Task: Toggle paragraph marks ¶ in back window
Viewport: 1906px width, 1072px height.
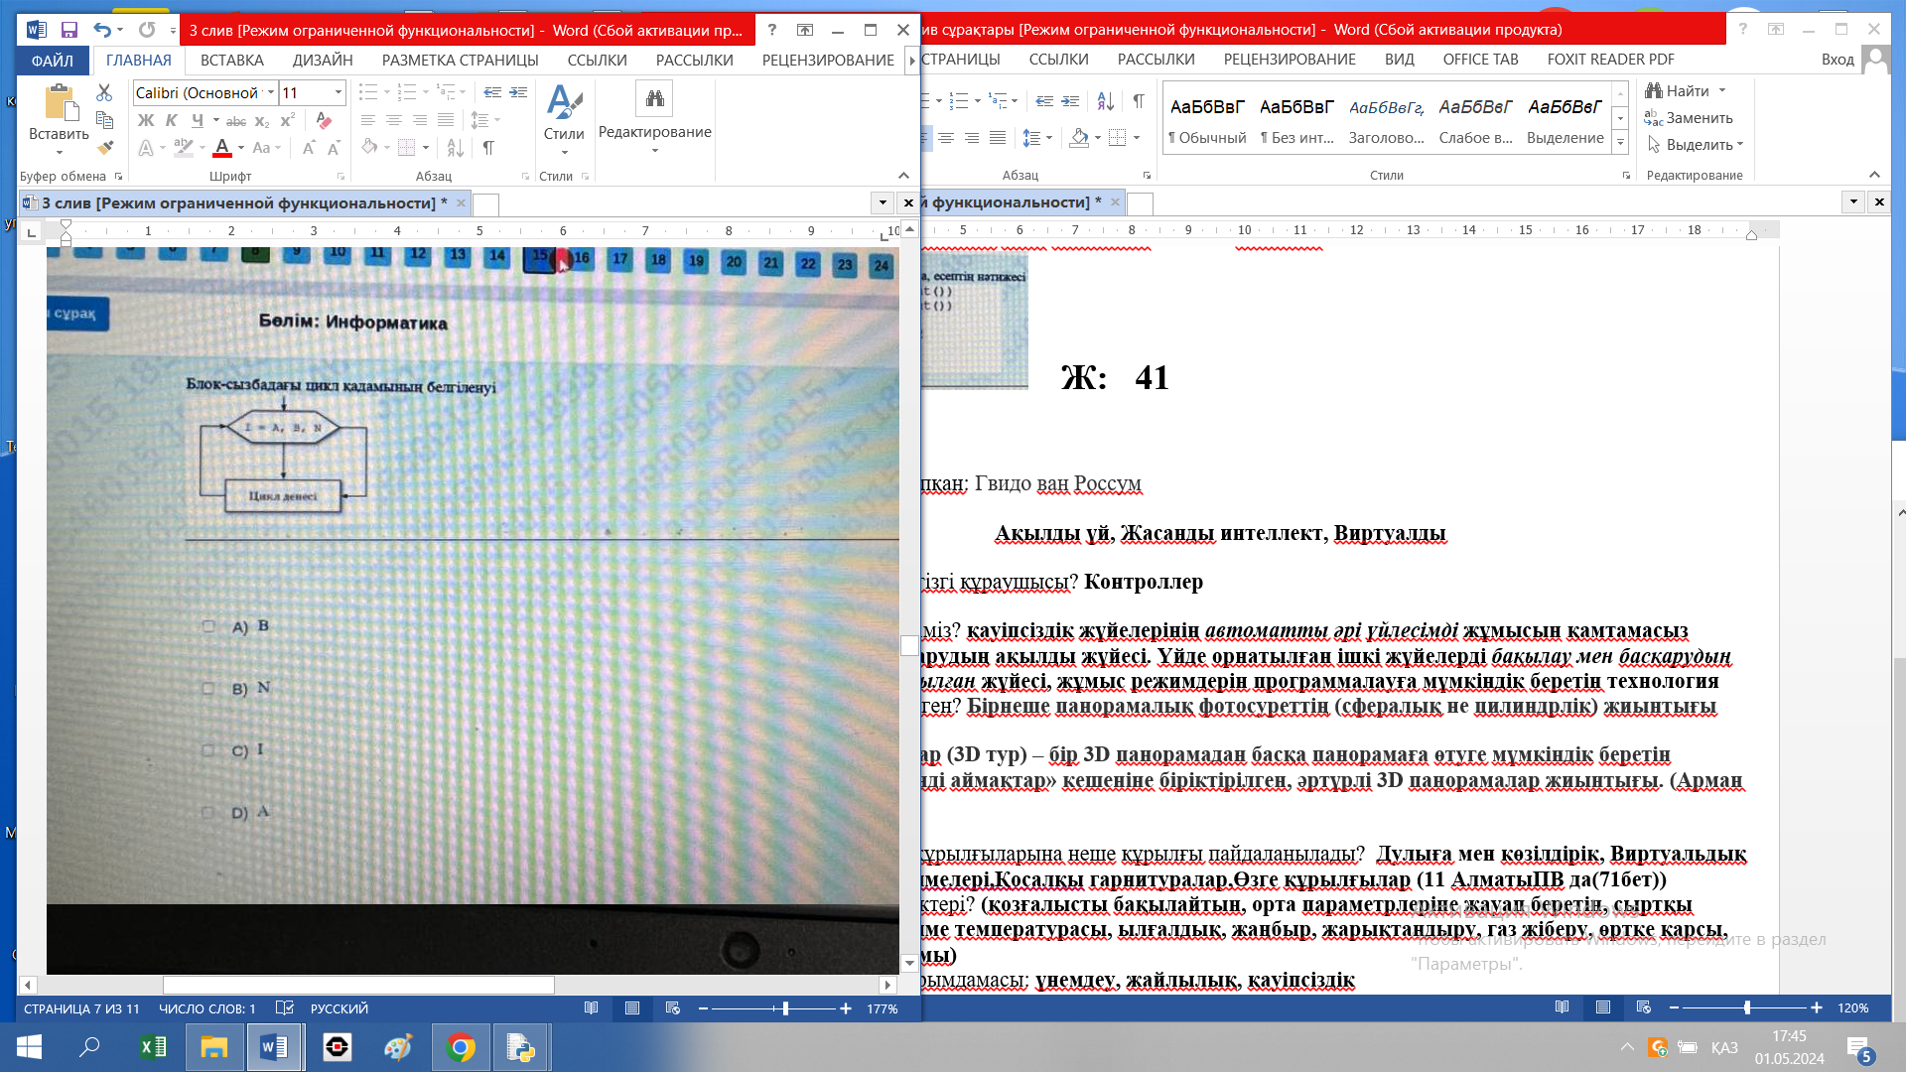Action: (1139, 101)
